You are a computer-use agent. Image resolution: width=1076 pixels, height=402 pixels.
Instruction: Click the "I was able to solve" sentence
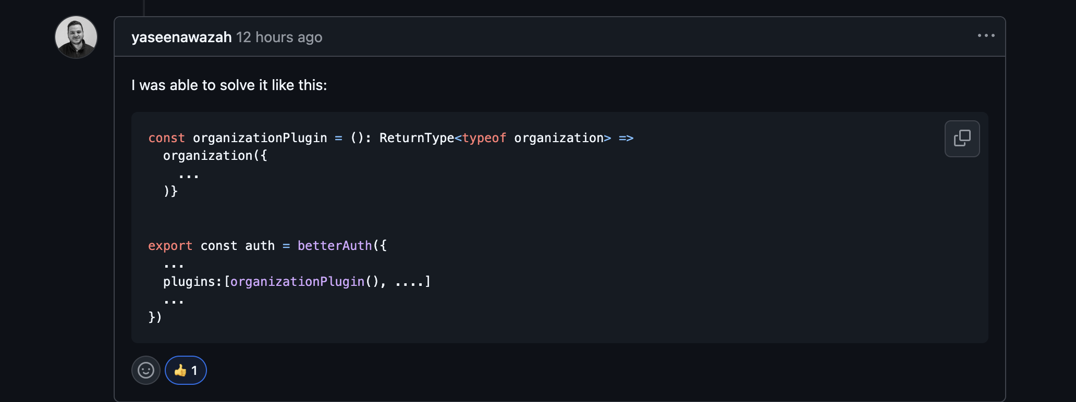[x=229, y=85]
